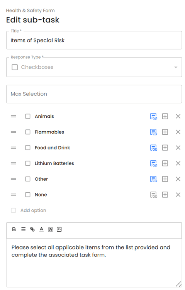Click the text highlight color icon

coord(51,229)
